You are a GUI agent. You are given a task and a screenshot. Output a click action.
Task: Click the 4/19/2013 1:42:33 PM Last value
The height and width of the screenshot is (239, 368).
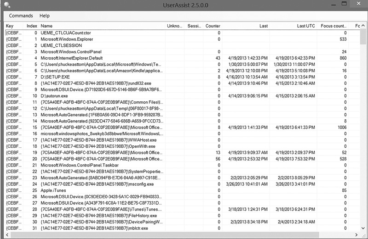click(x=247, y=58)
